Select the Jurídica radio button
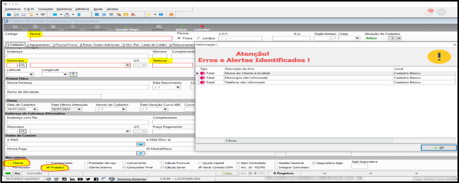The image size is (459, 183). (x=199, y=38)
